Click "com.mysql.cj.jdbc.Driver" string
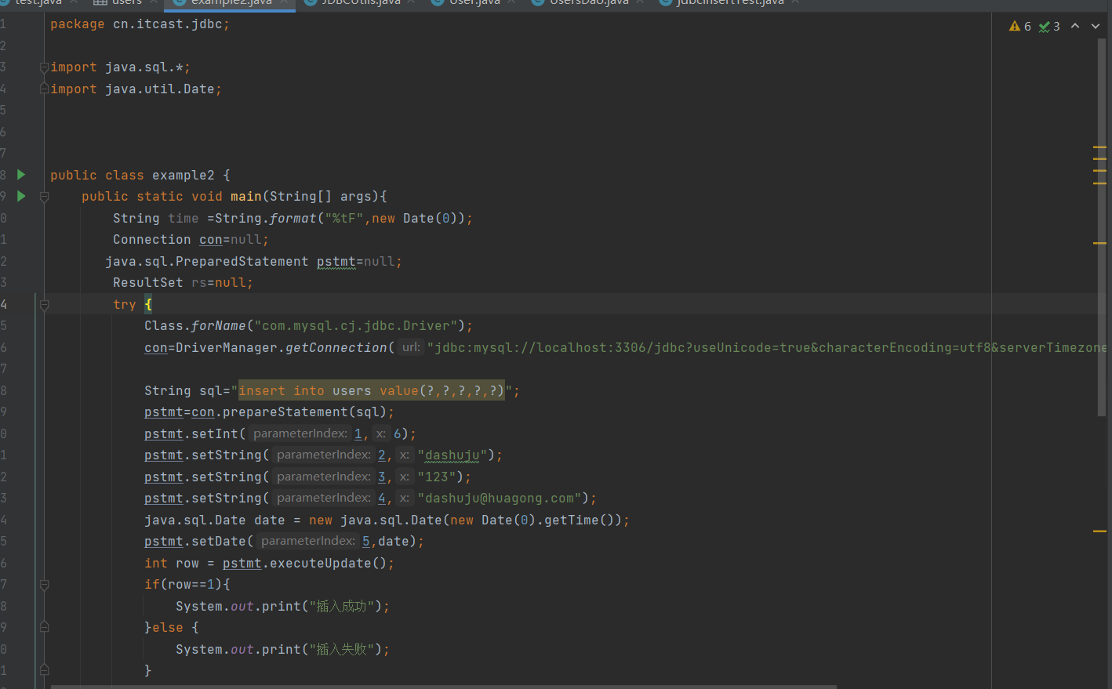This screenshot has height=689, width=1112. pos(355,326)
